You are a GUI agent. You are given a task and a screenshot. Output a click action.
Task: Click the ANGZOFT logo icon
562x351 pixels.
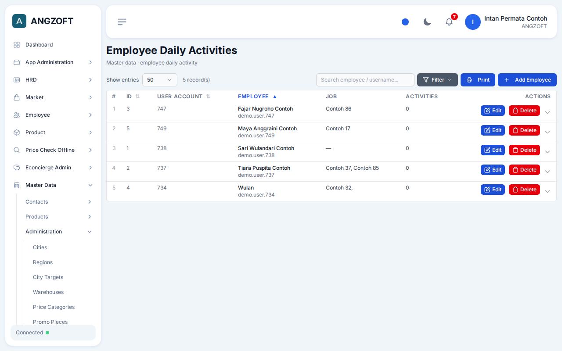(x=19, y=21)
